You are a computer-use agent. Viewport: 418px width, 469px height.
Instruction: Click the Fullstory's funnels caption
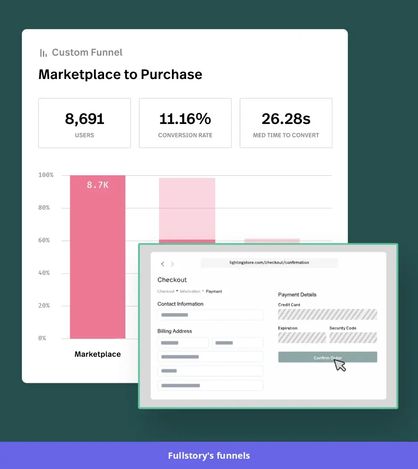(209, 456)
